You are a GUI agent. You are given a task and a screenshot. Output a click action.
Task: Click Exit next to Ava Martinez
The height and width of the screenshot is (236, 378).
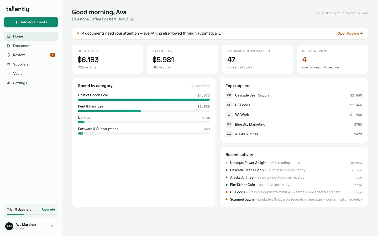pos(54,226)
